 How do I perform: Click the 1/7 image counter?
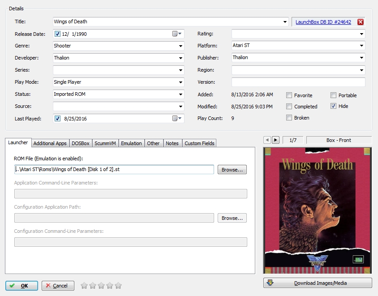293,140
